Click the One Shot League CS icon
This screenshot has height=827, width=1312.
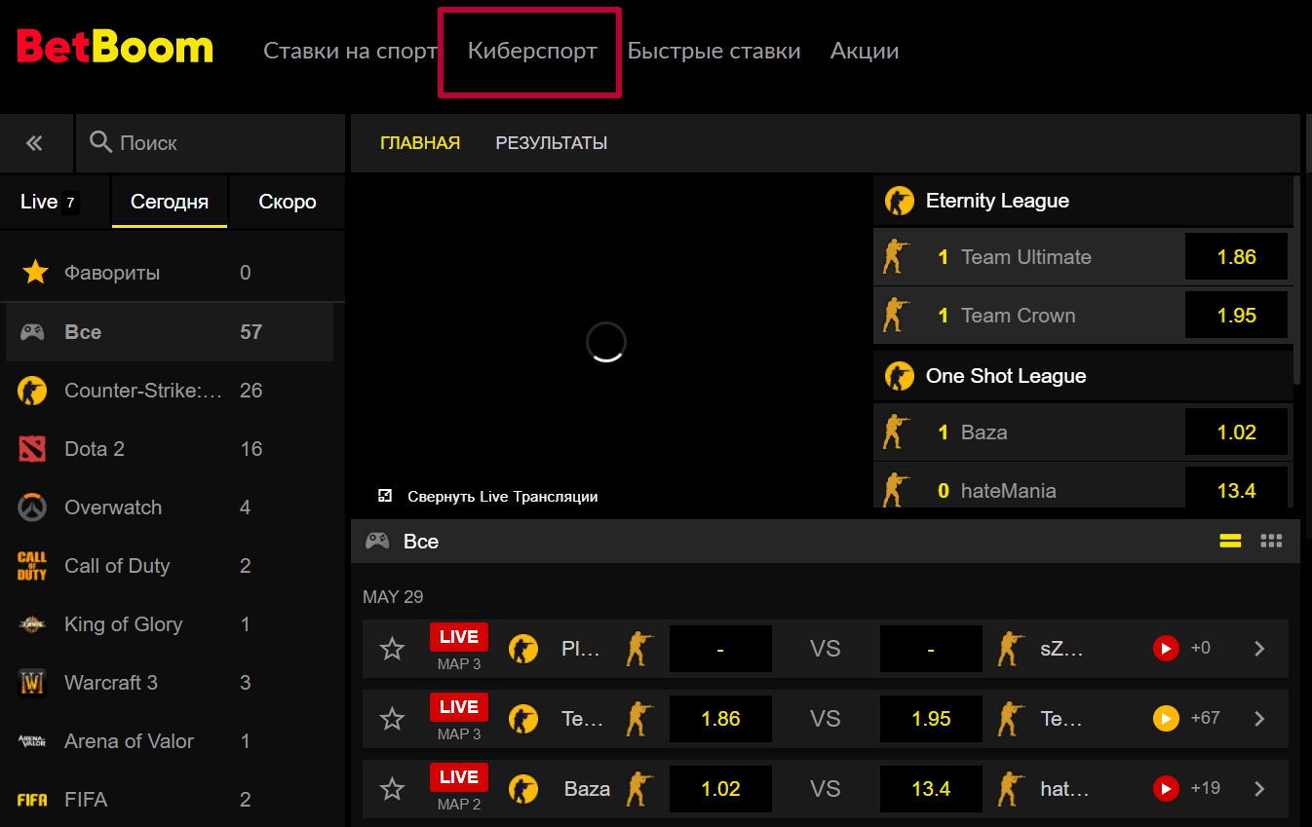(899, 376)
